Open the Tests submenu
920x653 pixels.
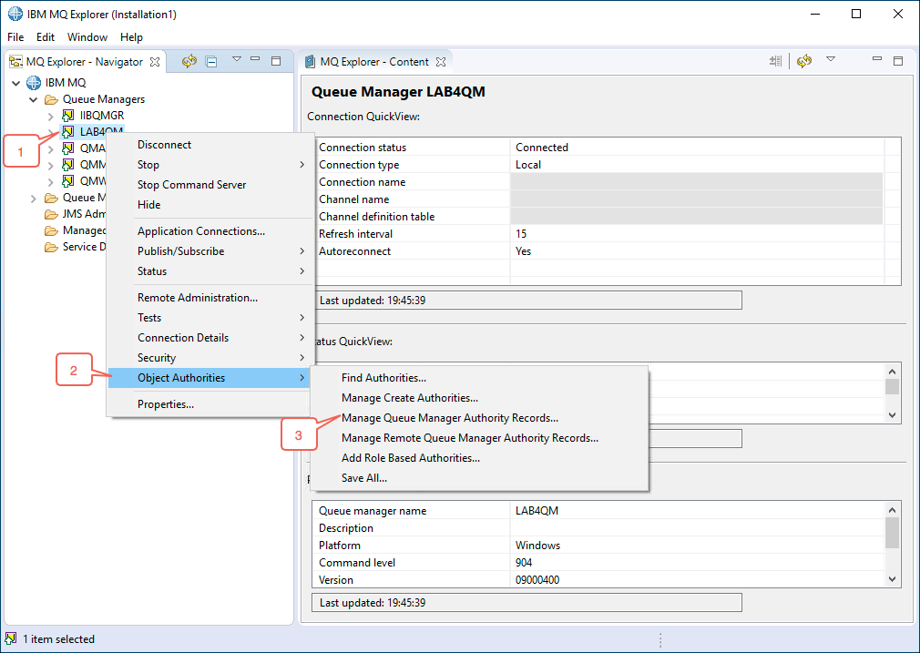tap(210, 318)
